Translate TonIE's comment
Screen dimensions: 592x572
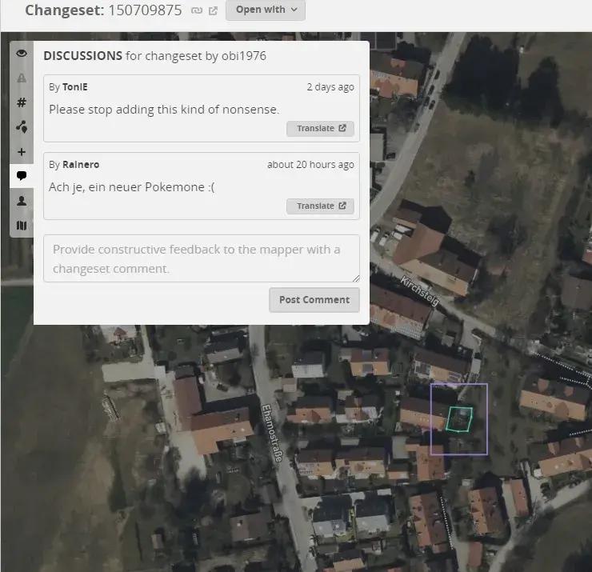click(320, 129)
